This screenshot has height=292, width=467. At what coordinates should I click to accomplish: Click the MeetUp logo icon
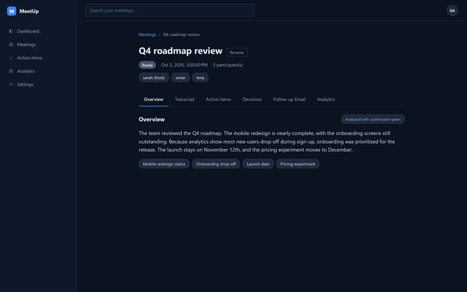(x=12, y=11)
